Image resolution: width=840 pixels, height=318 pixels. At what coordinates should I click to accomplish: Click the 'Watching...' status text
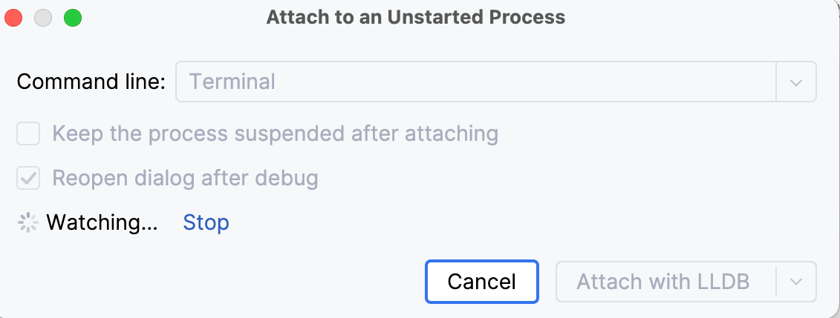[102, 222]
